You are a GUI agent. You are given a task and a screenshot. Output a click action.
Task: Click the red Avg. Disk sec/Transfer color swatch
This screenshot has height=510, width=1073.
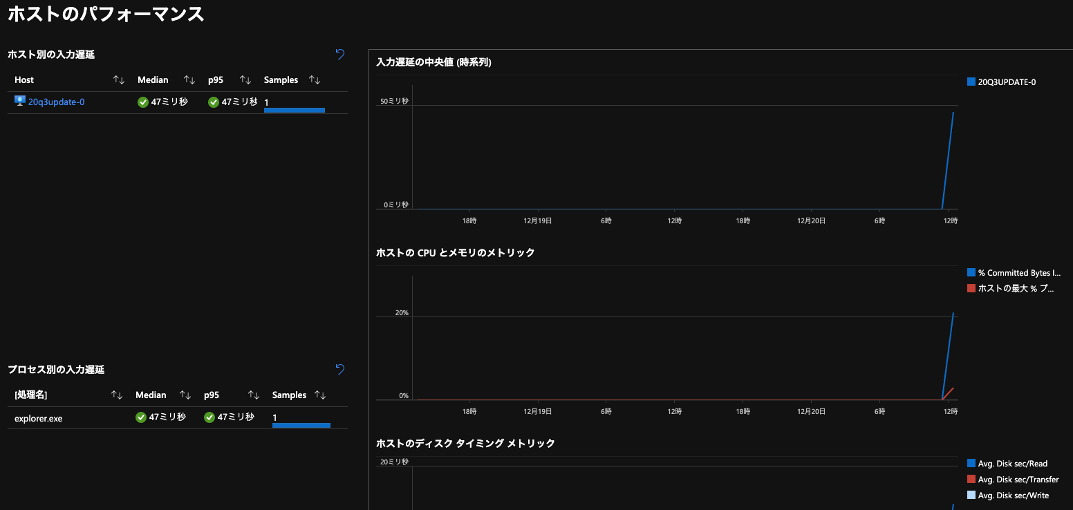pos(970,479)
